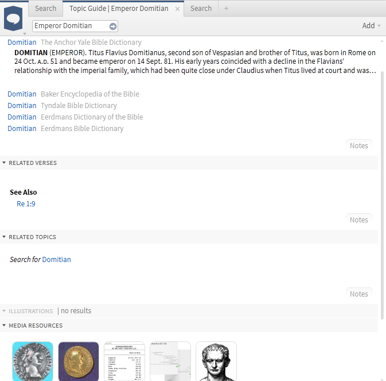This screenshot has width=386, height=381.
Task: Collapse the Media Resources section
Action: coord(4,325)
